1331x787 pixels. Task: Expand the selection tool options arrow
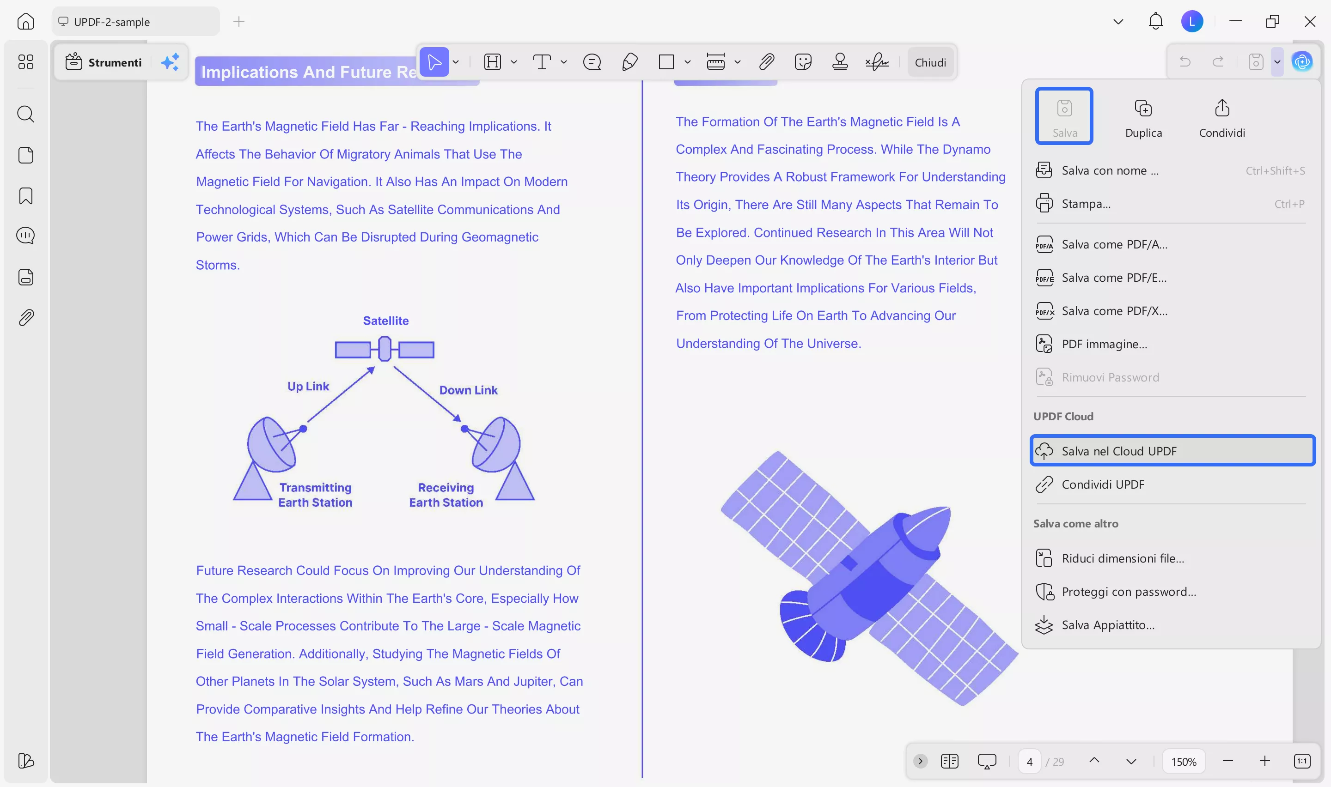tap(456, 62)
